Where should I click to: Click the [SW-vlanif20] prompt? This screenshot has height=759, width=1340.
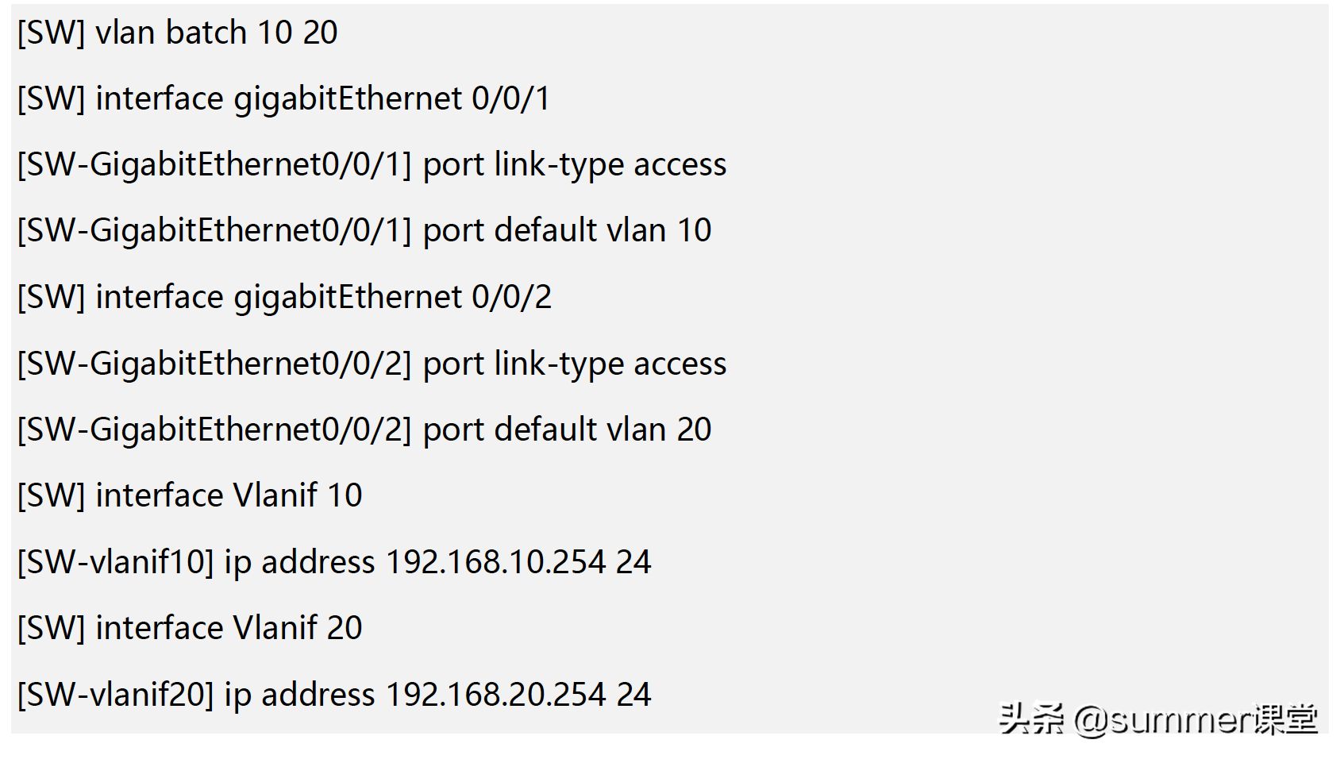(116, 695)
